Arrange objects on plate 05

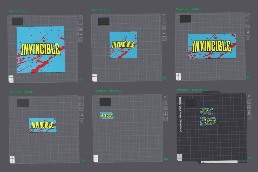click(165, 108)
